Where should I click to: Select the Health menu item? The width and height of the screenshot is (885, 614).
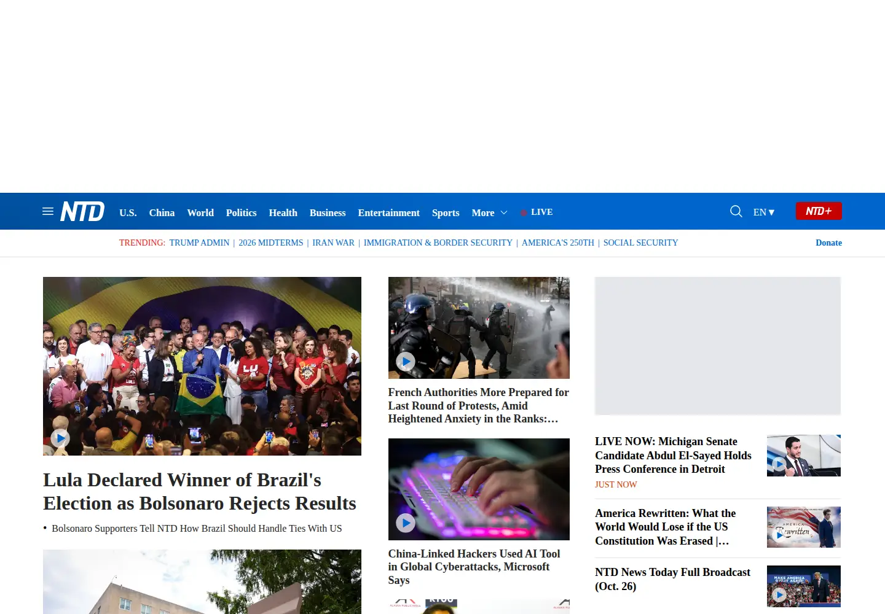pos(283,212)
